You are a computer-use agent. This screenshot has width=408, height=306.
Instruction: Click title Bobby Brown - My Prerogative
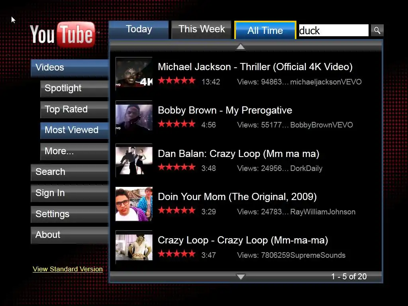(x=225, y=110)
